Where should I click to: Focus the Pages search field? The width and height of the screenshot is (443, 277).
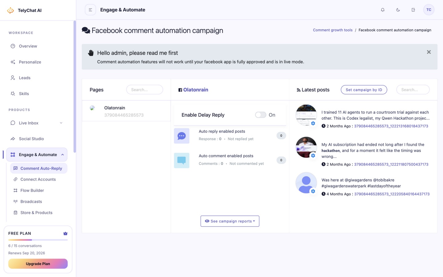(145, 90)
